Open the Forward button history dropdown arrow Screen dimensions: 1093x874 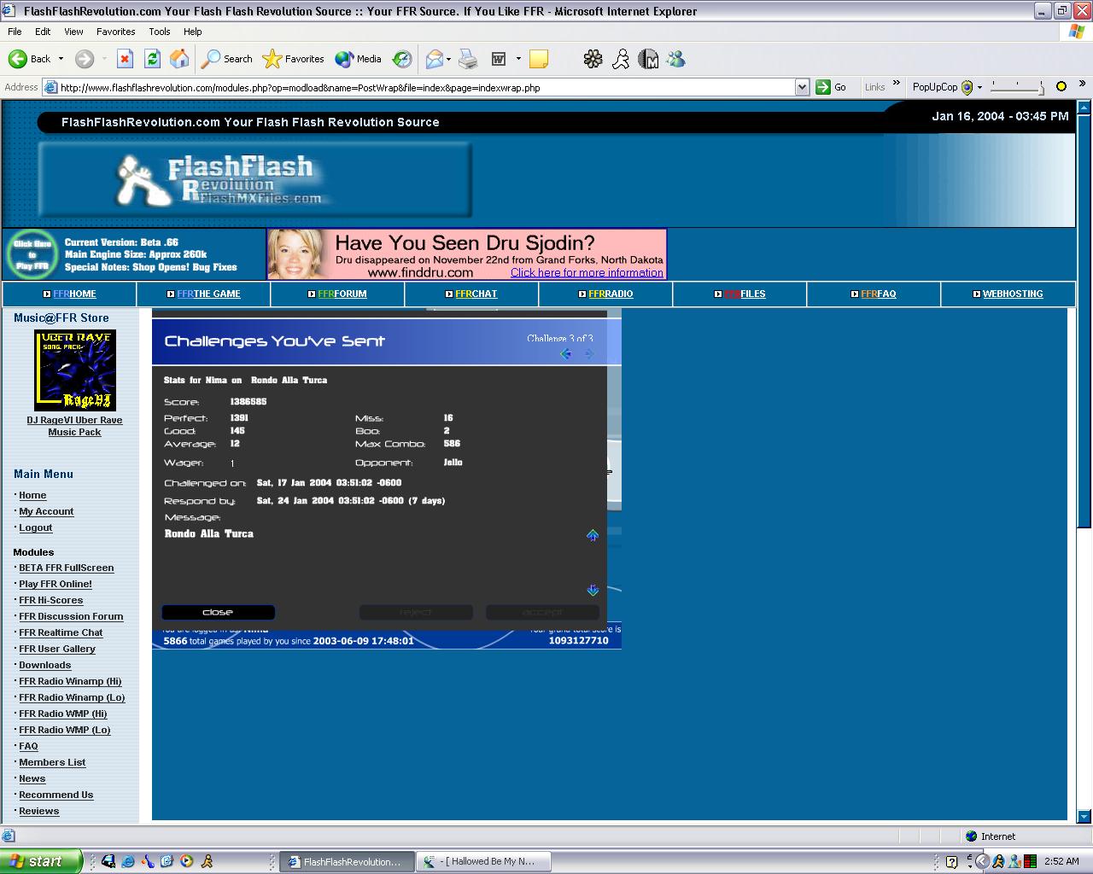[x=104, y=59]
